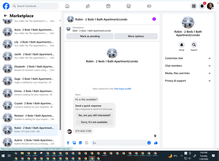Select Robin's conversation in the list
This screenshot has height=161, width=219.
[29, 130]
